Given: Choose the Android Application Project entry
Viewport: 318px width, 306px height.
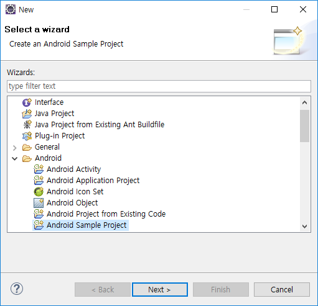Looking at the screenshot, I should pos(93,181).
